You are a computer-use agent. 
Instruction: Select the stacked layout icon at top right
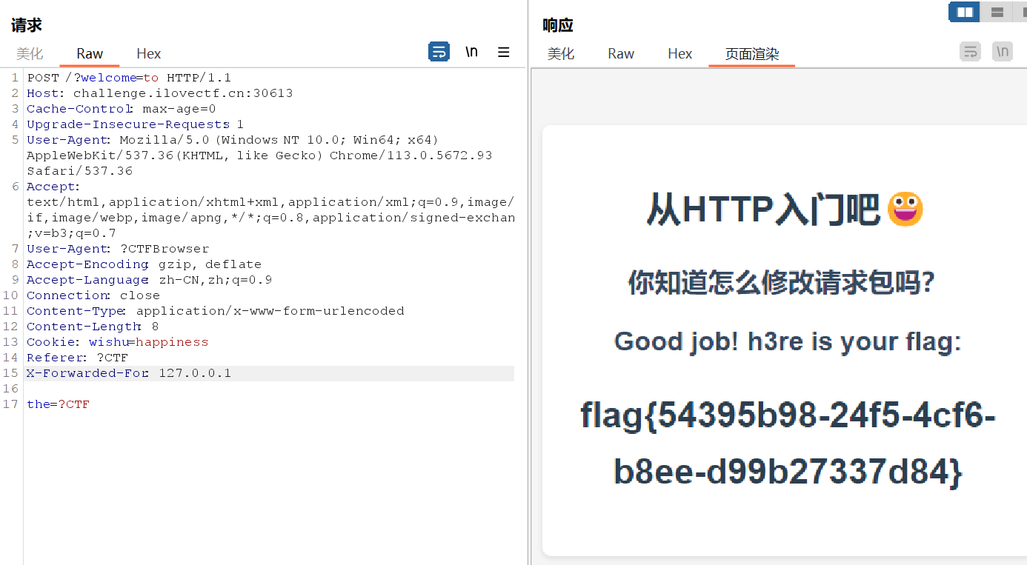pyautogui.click(x=997, y=12)
